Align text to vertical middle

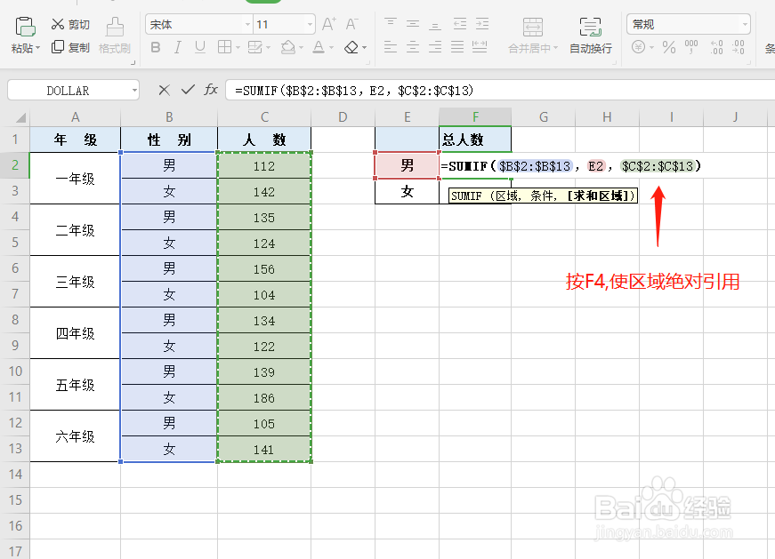[x=413, y=24]
